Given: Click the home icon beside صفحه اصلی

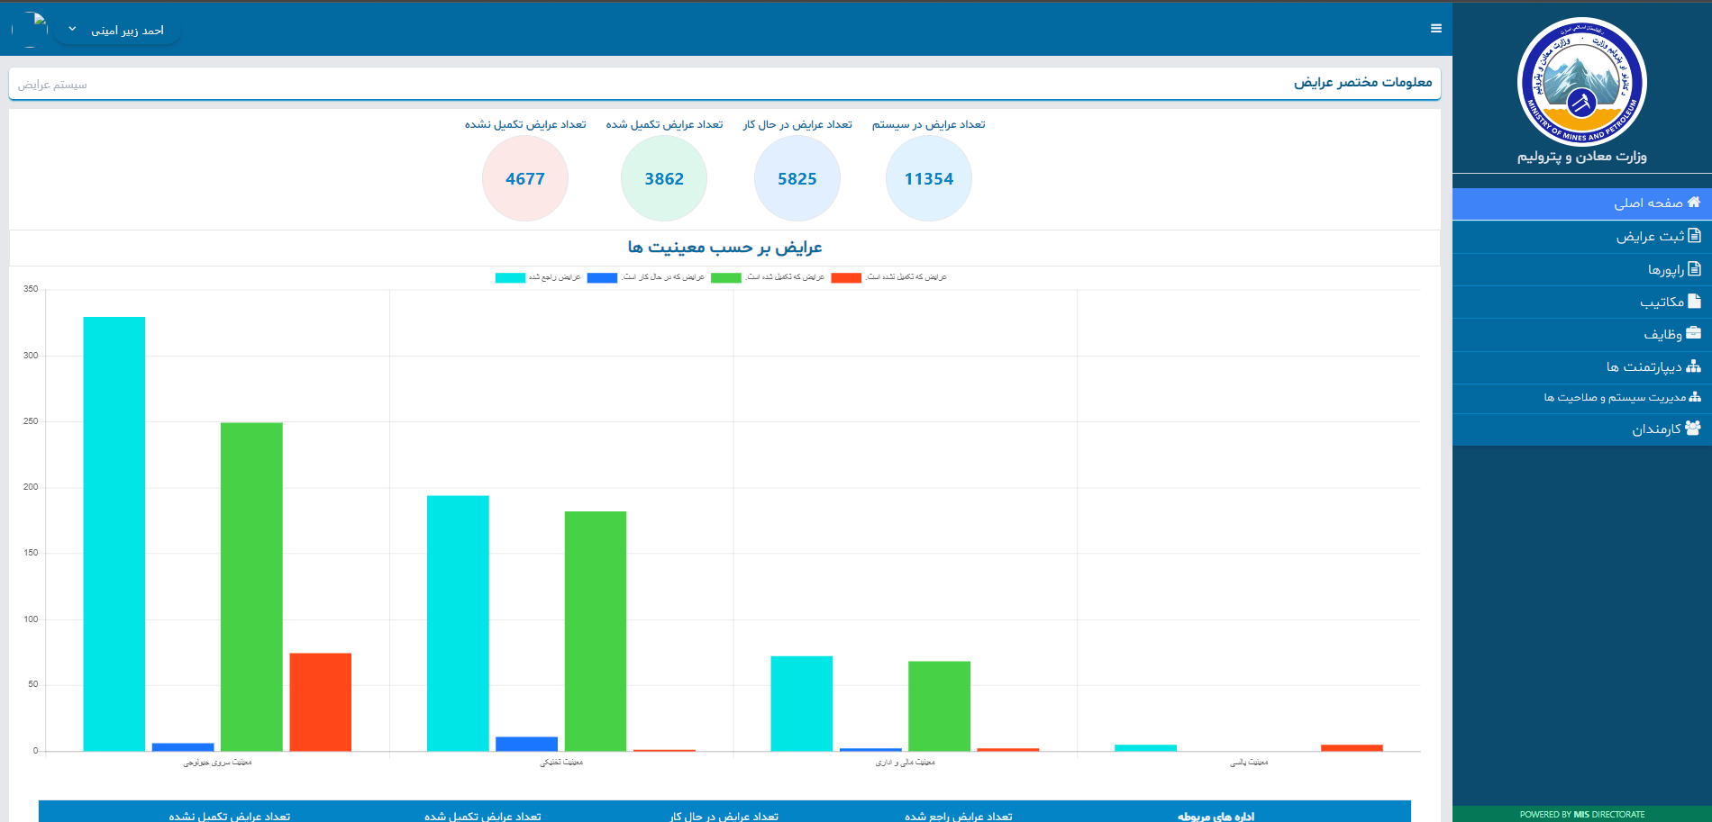Looking at the screenshot, I should tap(1693, 203).
